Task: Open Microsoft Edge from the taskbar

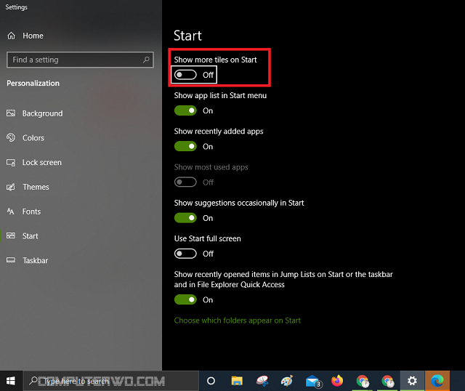Action: [437, 381]
